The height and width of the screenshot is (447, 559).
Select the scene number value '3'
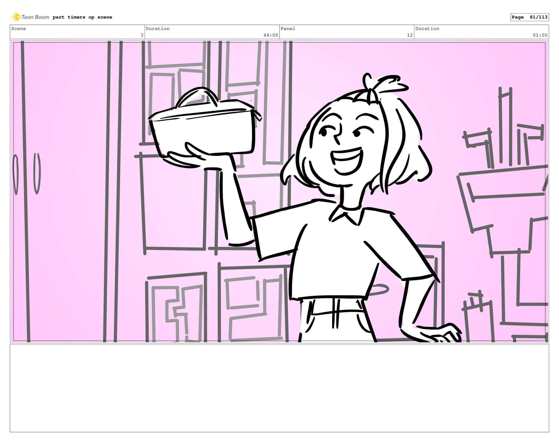pyautogui.click(x=142, y=35)
